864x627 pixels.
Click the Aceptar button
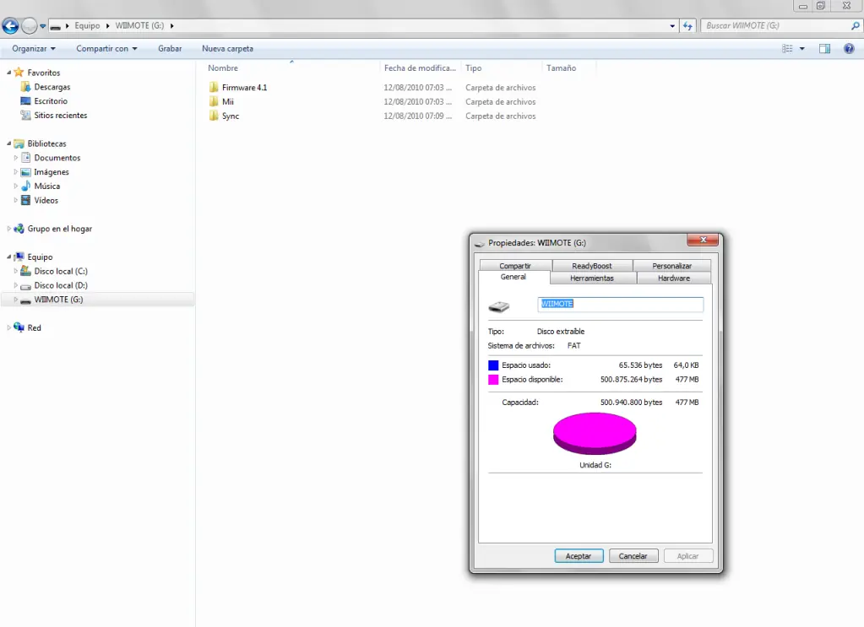pos(579,556)
